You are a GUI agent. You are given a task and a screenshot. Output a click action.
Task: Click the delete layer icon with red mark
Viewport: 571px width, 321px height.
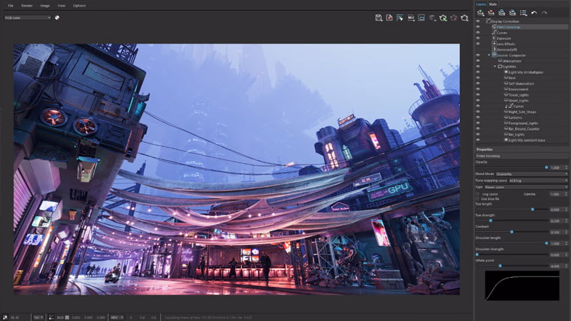[491, 13]
